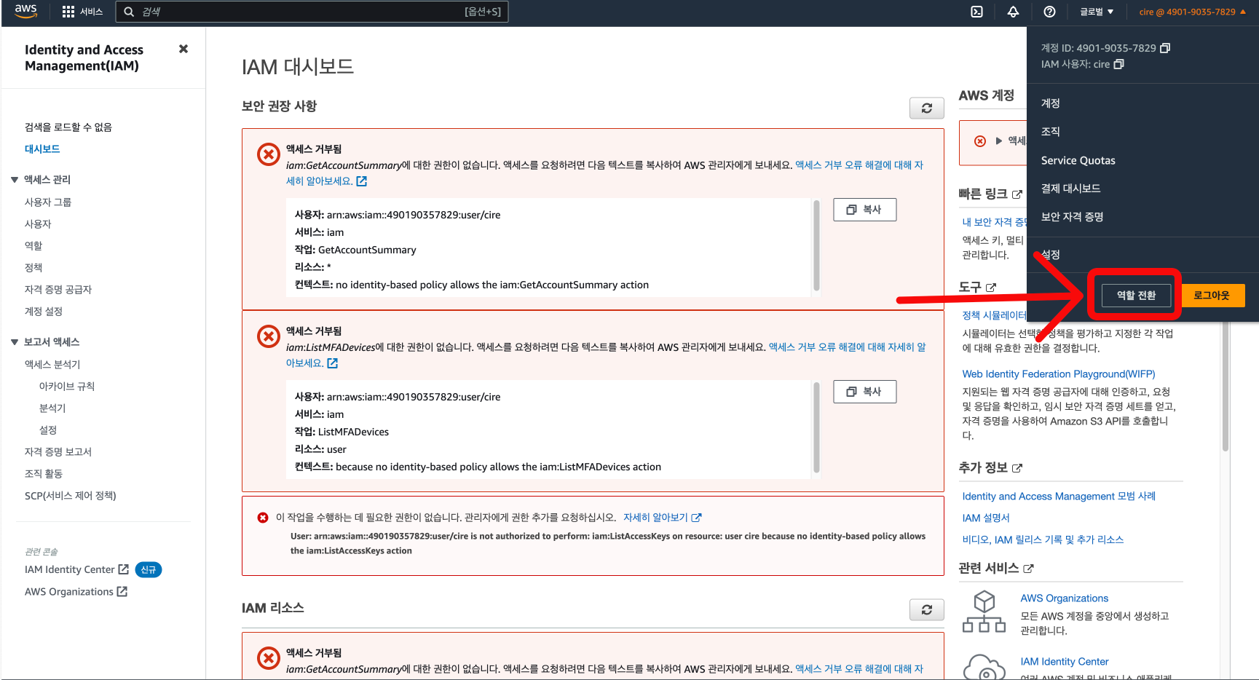Open 자격 증명 보고서 in sidebar
This screenshot has width=1259, height=680.
pyautogui.click(x=58, y=451)
